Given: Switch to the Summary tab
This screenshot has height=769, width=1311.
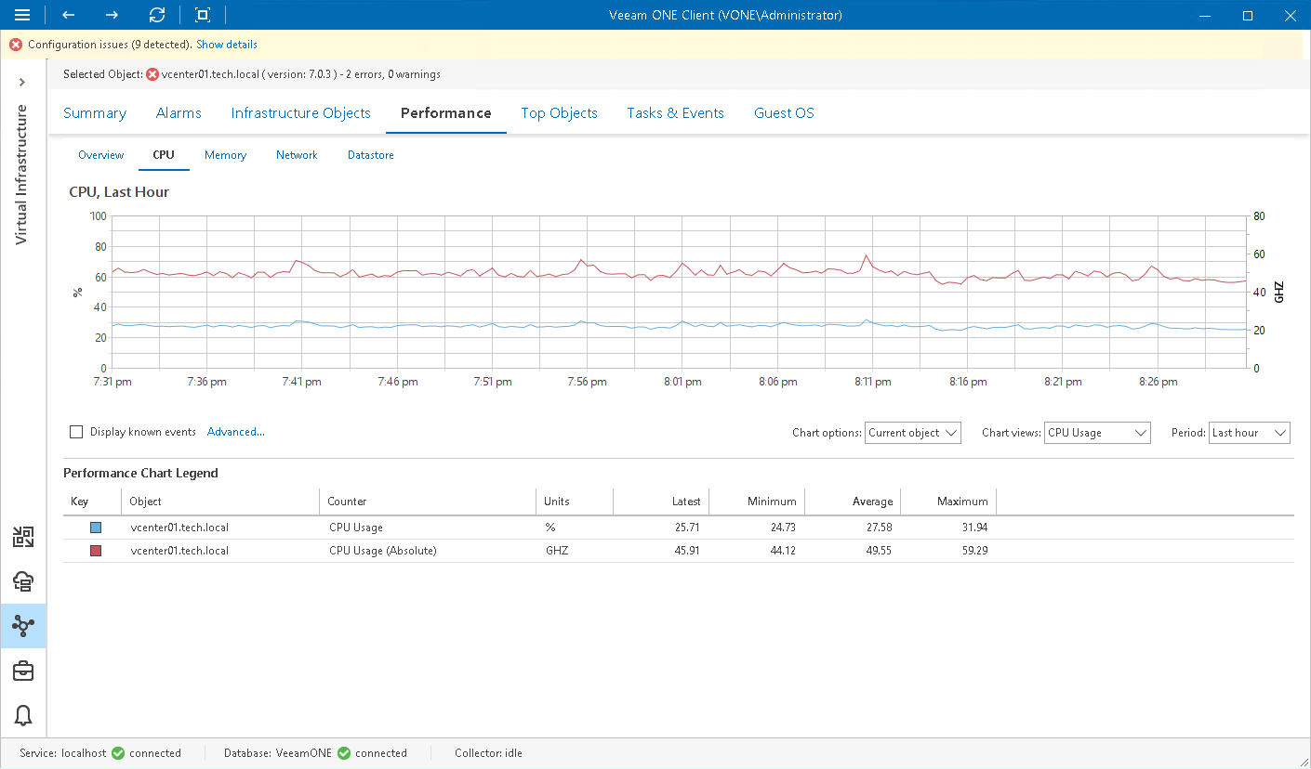Looking at the screenshot, I should (95, 113).
